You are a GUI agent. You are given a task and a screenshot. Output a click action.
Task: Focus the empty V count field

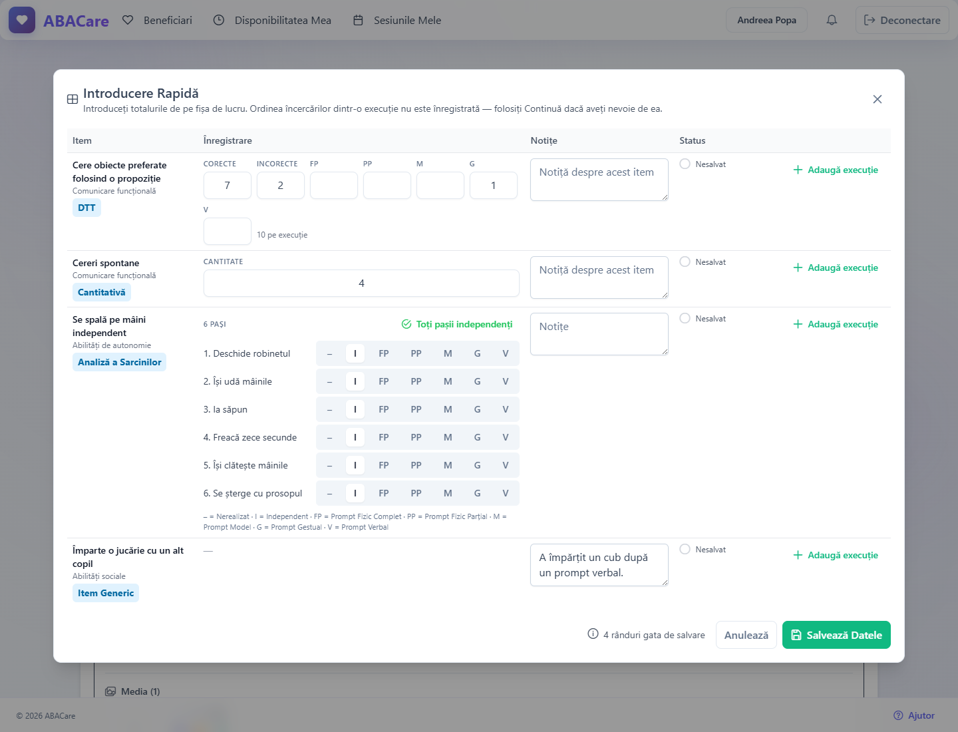click(228, 232)
